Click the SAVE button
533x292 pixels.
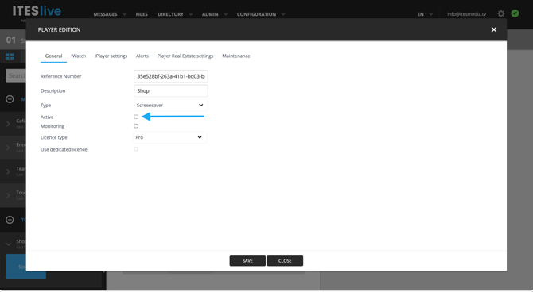(247, 261)
